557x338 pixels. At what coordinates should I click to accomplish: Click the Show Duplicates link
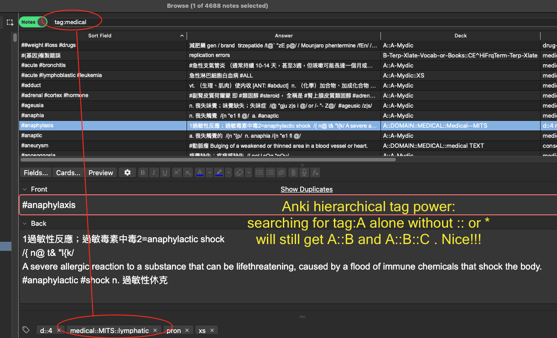307,189
